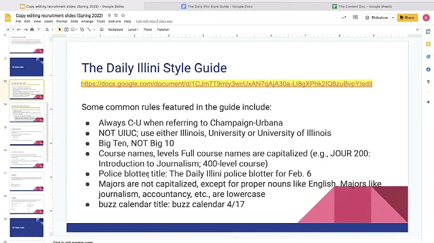The image size is (434, 243).
Task: Select slide 19 thumbnail in filmstrip
Action: tap(27, 227)
